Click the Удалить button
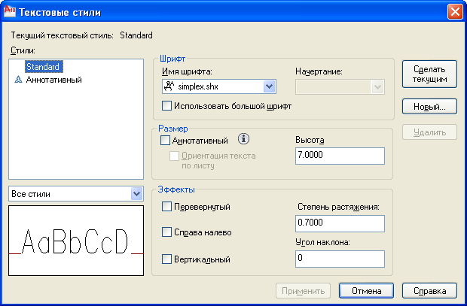The image size is (467, 306). coord(429,132)
